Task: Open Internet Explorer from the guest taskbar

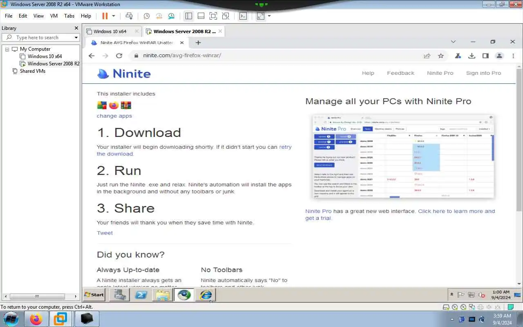Action: [206, 294]
